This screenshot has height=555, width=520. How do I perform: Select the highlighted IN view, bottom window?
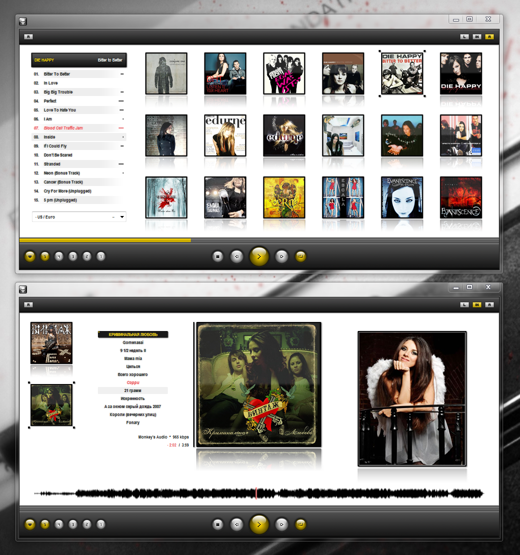point(477,305)
